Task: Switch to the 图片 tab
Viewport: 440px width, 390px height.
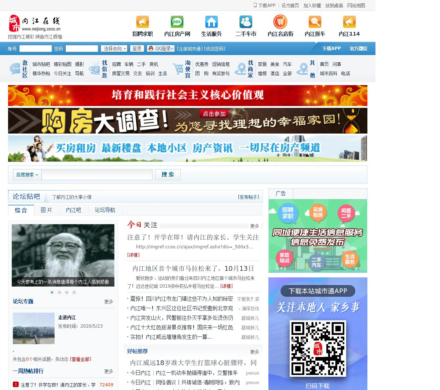Action: point(47,210)
